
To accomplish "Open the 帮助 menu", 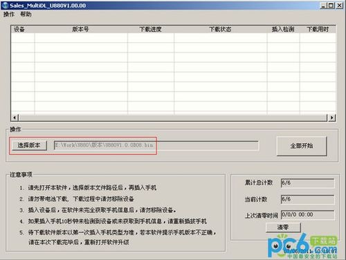I will [26, 15].
